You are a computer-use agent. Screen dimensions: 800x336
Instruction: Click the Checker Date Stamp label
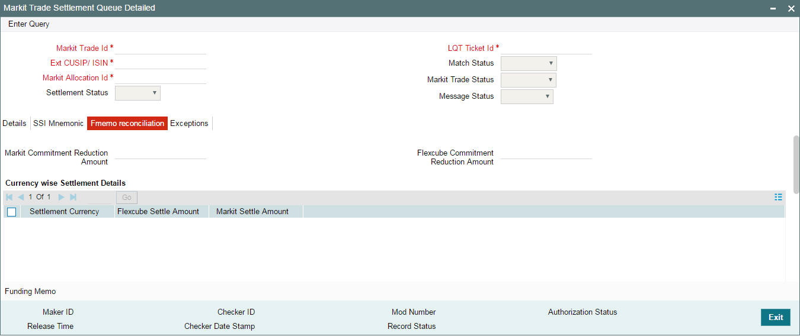[x=220, y=326]
